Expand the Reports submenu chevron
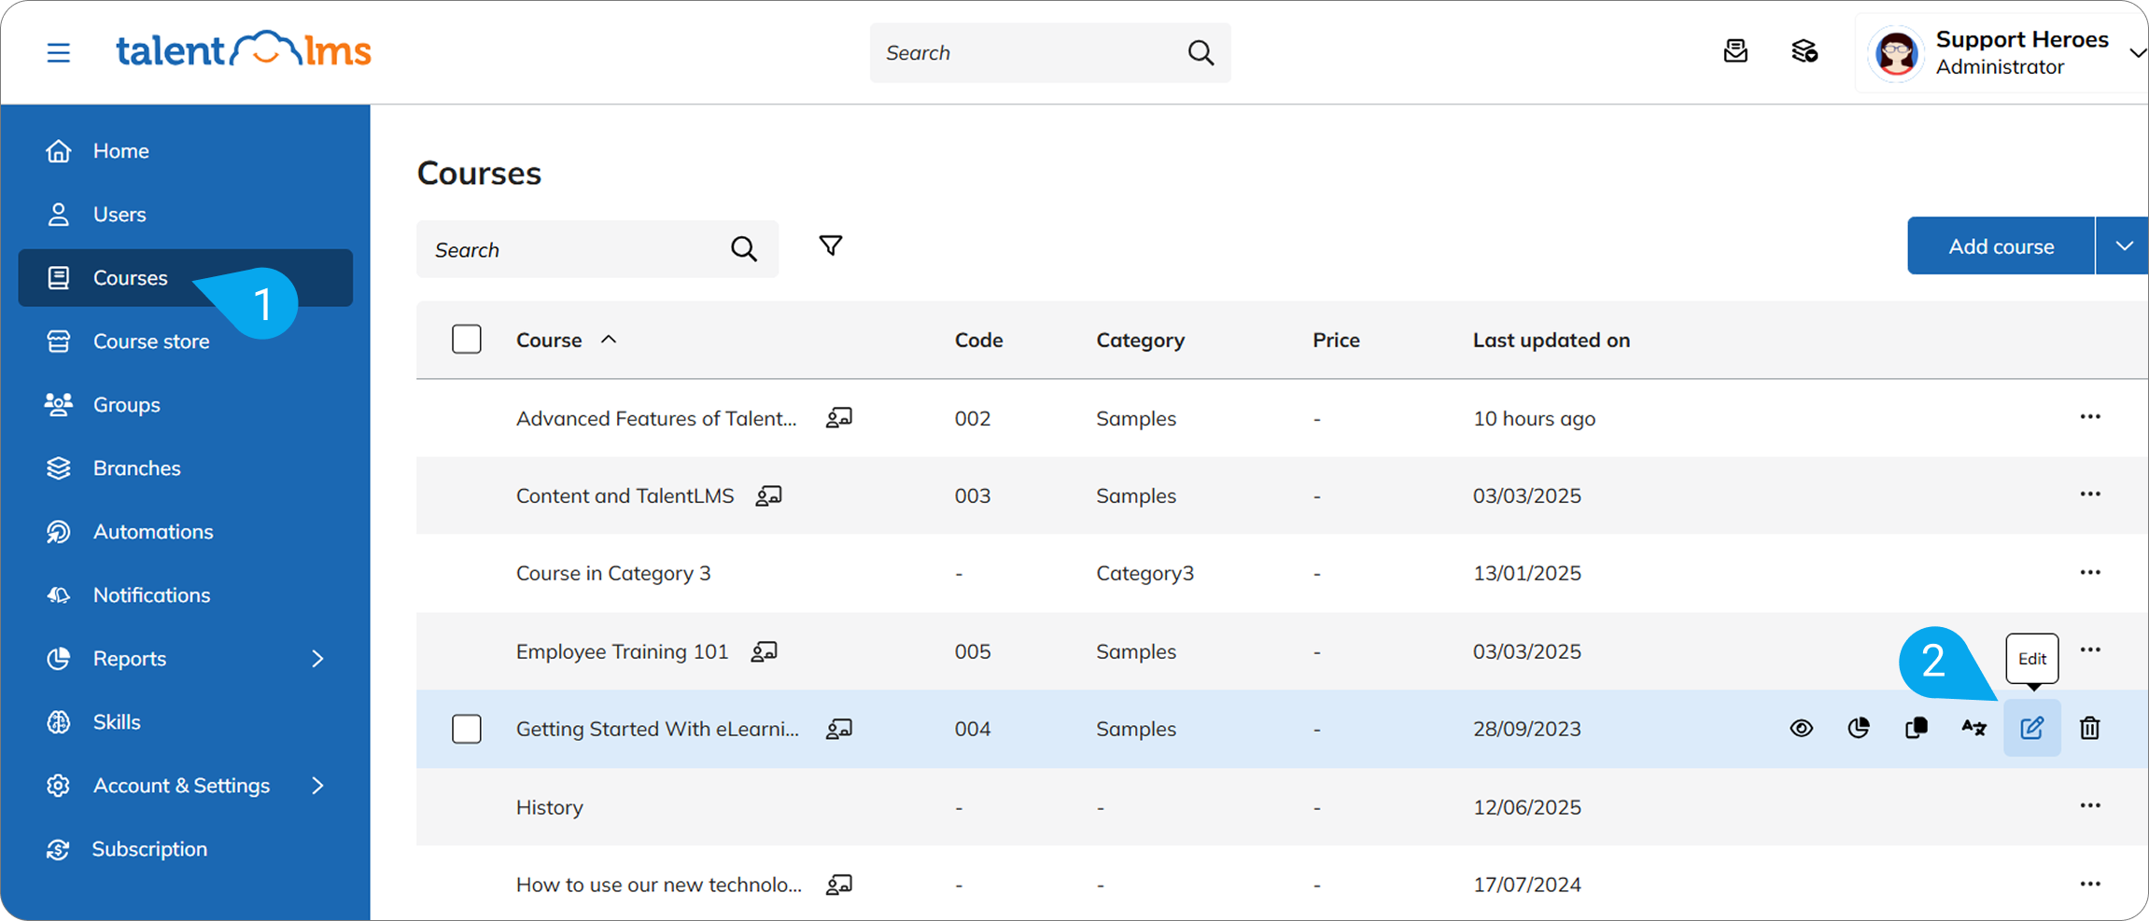The width and height of the screenshot is (2149, 921). coord(317,659)
